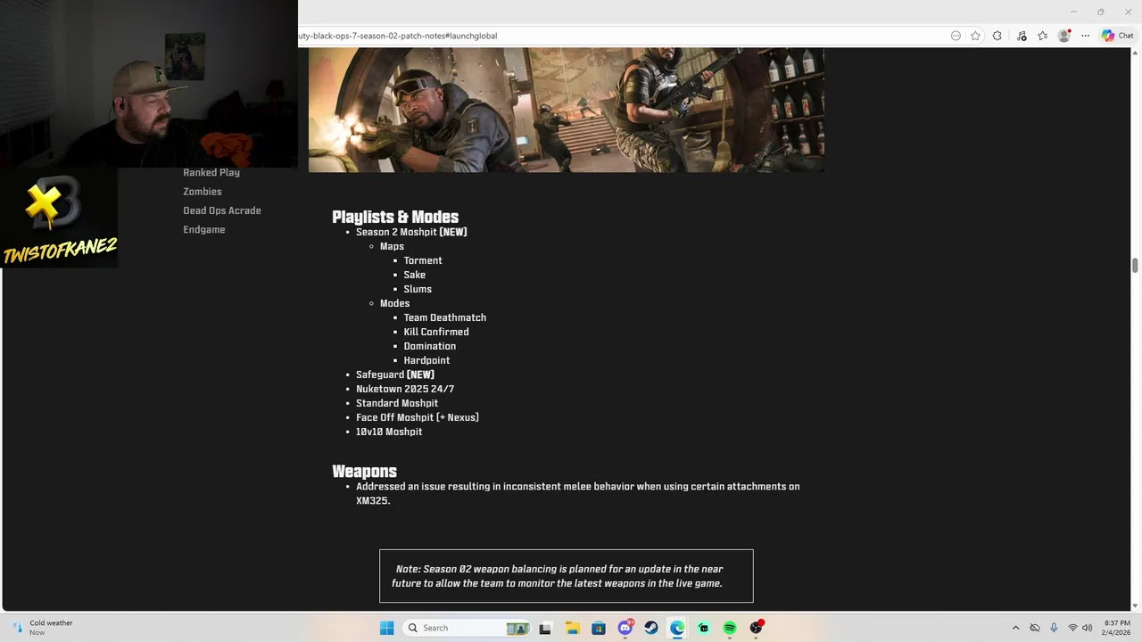Click 'Nuketown 2025 24/7' list item
This screenshot has width=1142, height=642.
(405, 389)
